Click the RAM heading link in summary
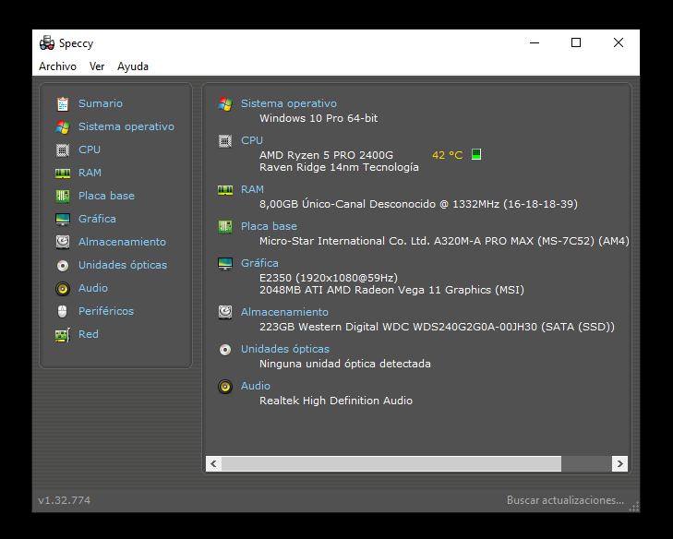Screen dimensions: 673x539 (x=252, y=189)
